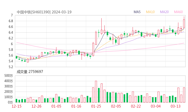Click the price axis value 6.2

point(11,38)
